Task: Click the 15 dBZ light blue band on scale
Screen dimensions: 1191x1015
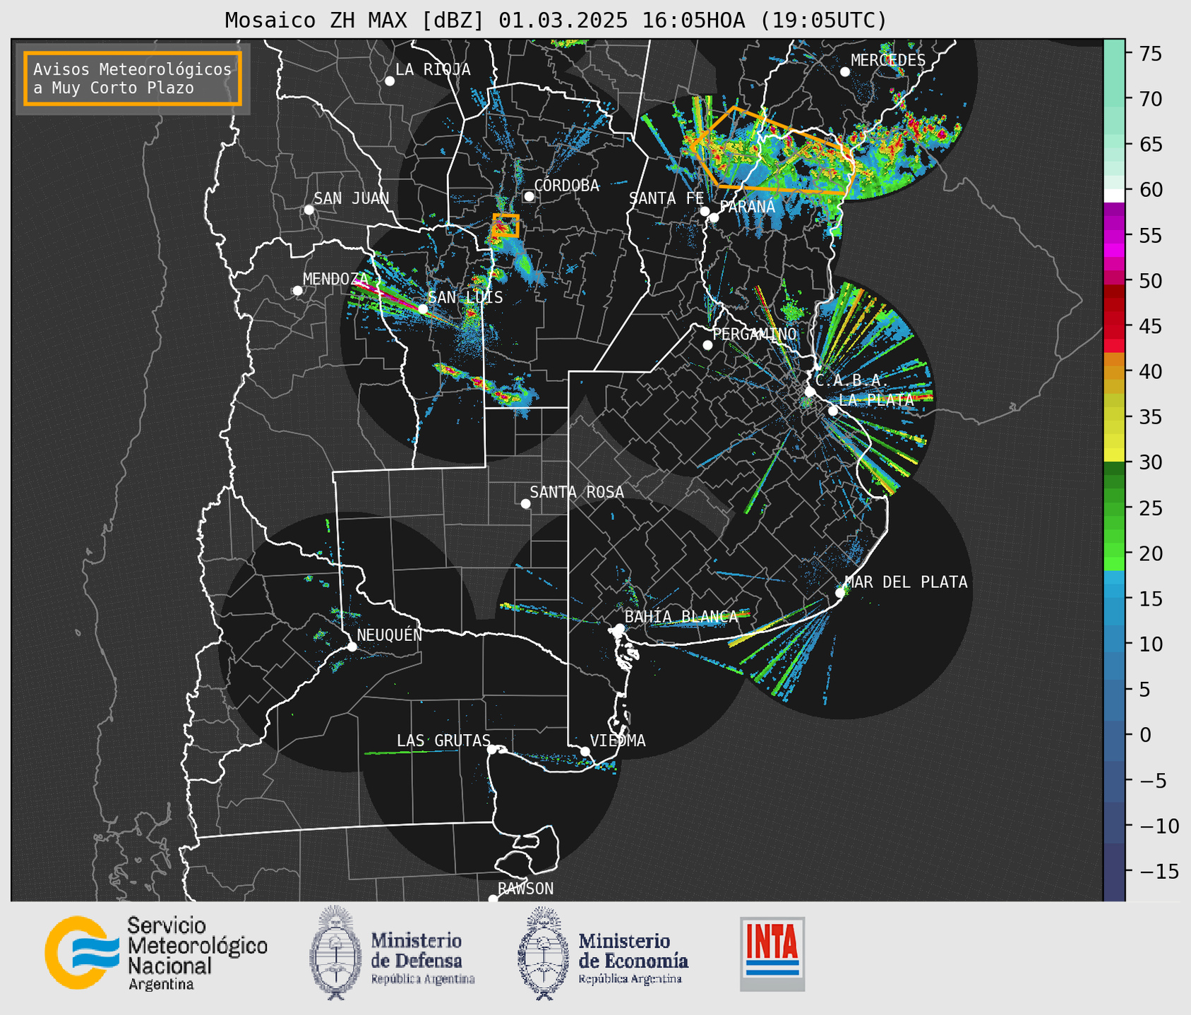Action: point(1114,599)
